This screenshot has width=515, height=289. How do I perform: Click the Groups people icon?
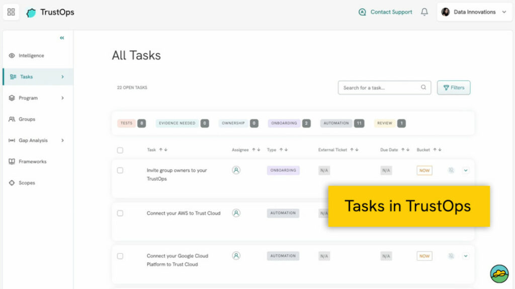click(12, 119)
